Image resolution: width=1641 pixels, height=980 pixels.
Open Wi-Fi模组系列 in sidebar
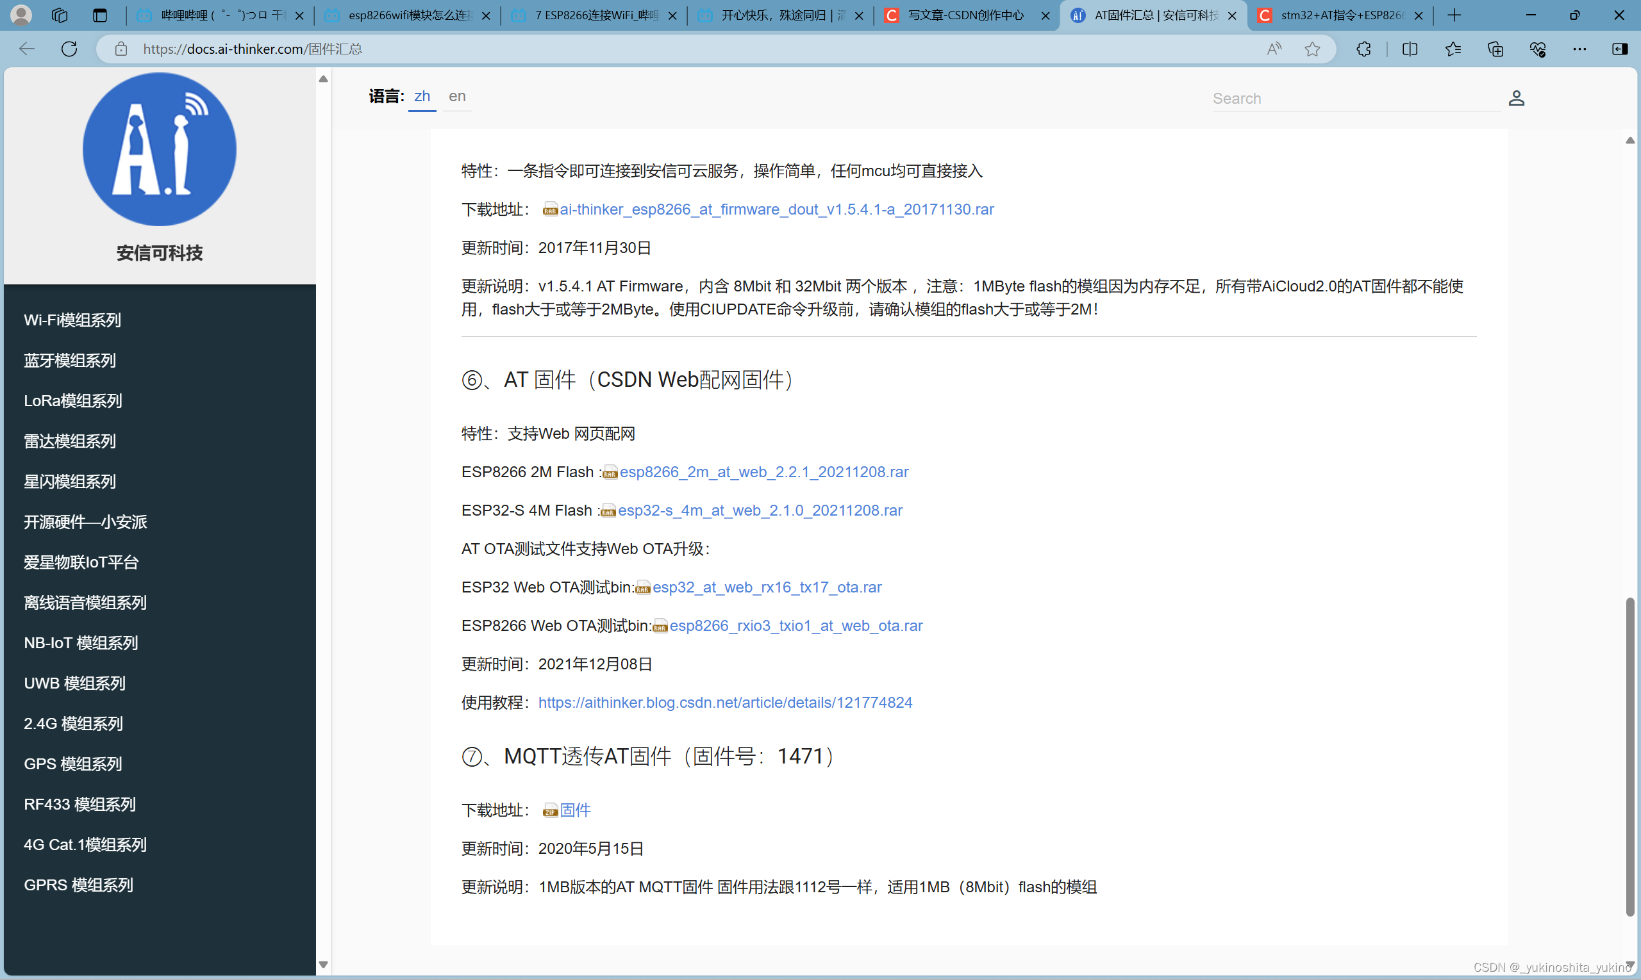click(x=72, y=320)
